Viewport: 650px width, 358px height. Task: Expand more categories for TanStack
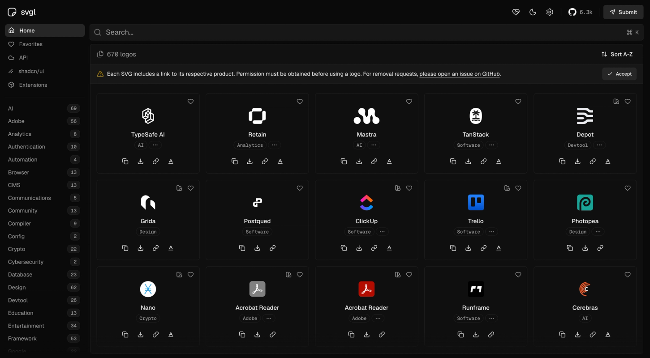pyautogui.click(x=491, y=145)
